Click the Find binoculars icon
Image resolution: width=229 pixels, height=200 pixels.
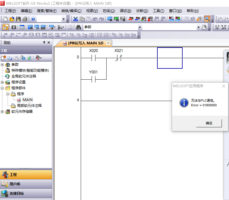(78, 27)
